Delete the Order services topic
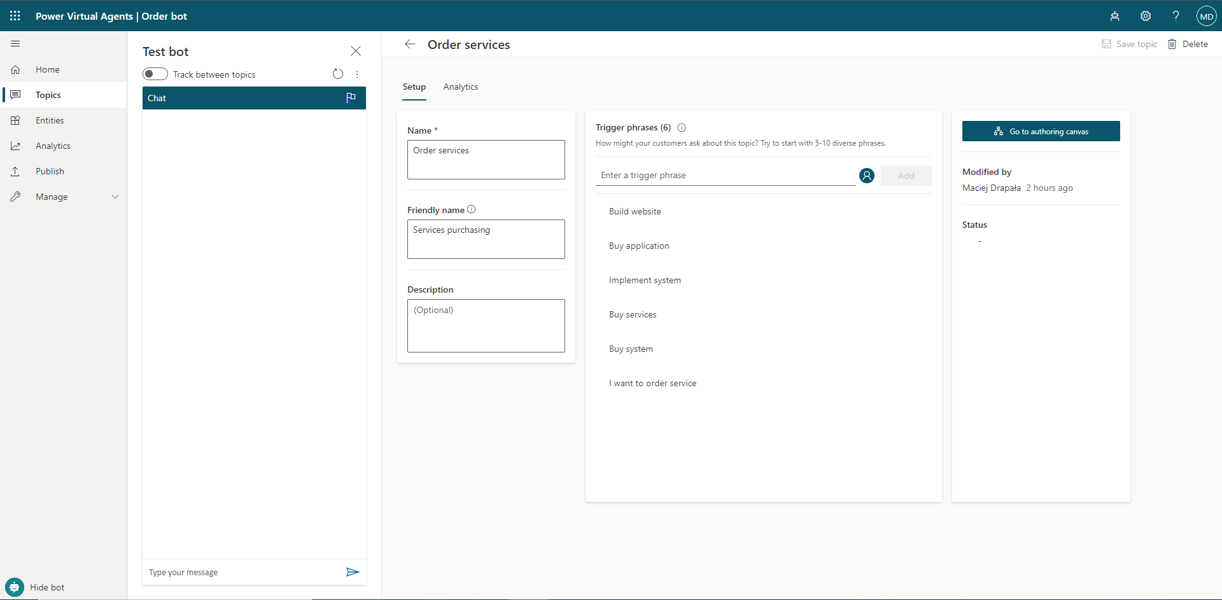The height and width of the screenshot is (600, 1222). [1188, 44]
